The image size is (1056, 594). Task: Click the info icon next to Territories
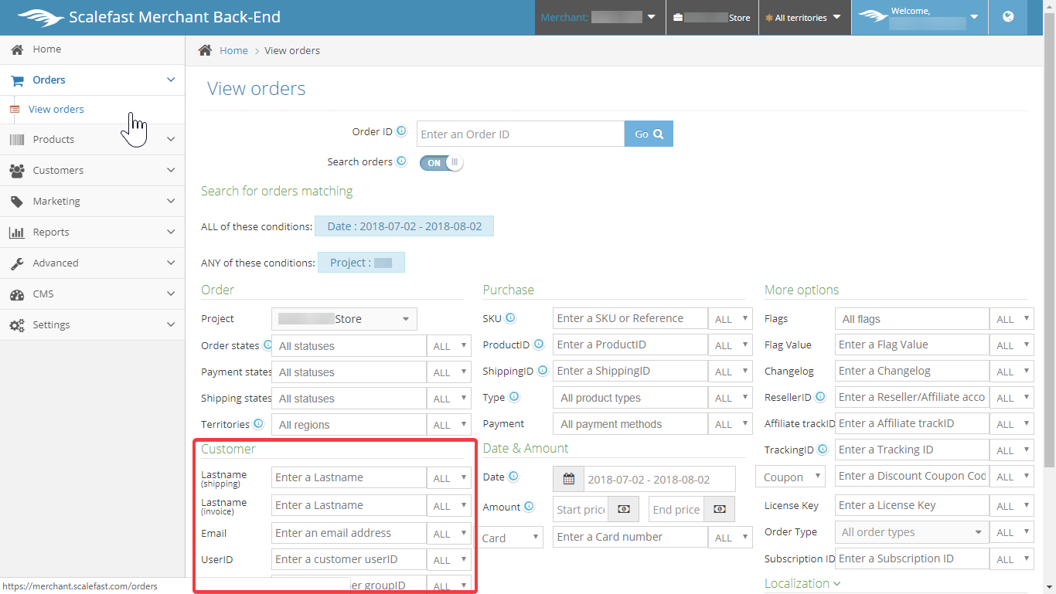(x=258, y=424)
